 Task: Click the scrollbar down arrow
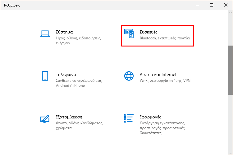click(231, 153)
